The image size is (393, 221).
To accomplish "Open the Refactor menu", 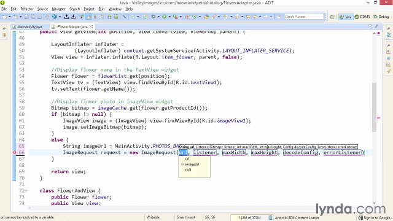I will (x=27, y=9).
